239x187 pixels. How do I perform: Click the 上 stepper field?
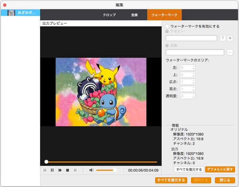pos(188,75)
